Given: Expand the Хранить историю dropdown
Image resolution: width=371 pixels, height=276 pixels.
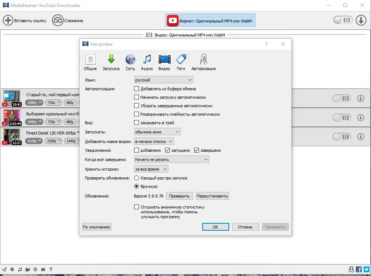Looking at the screenshot, I should tap(151, 169).
